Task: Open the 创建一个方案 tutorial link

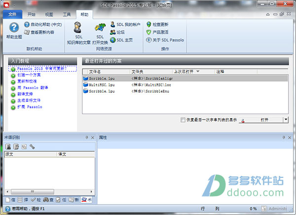Action: pos(29,75)
